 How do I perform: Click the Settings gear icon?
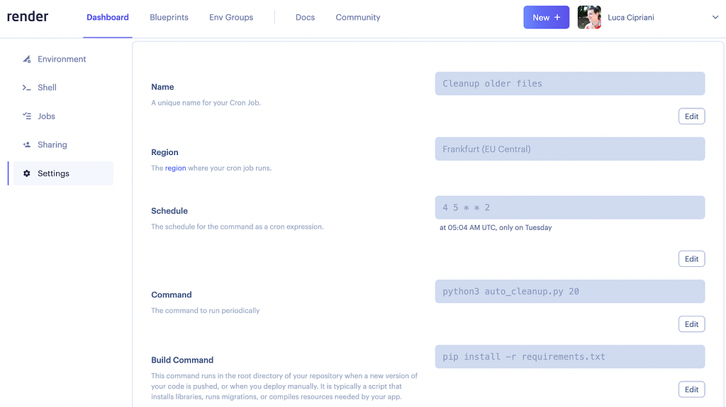[x=27, y=173]
